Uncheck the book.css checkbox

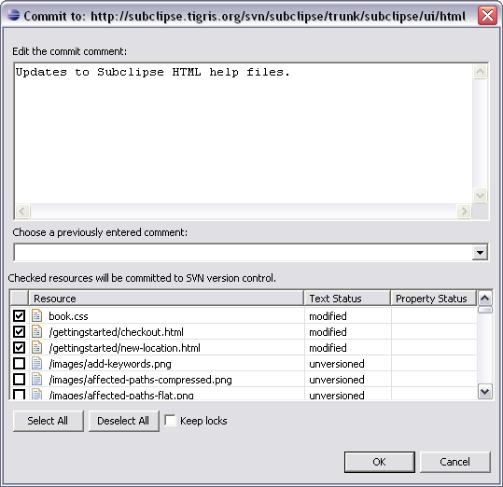pyautogui.click(x=19, y=315)
